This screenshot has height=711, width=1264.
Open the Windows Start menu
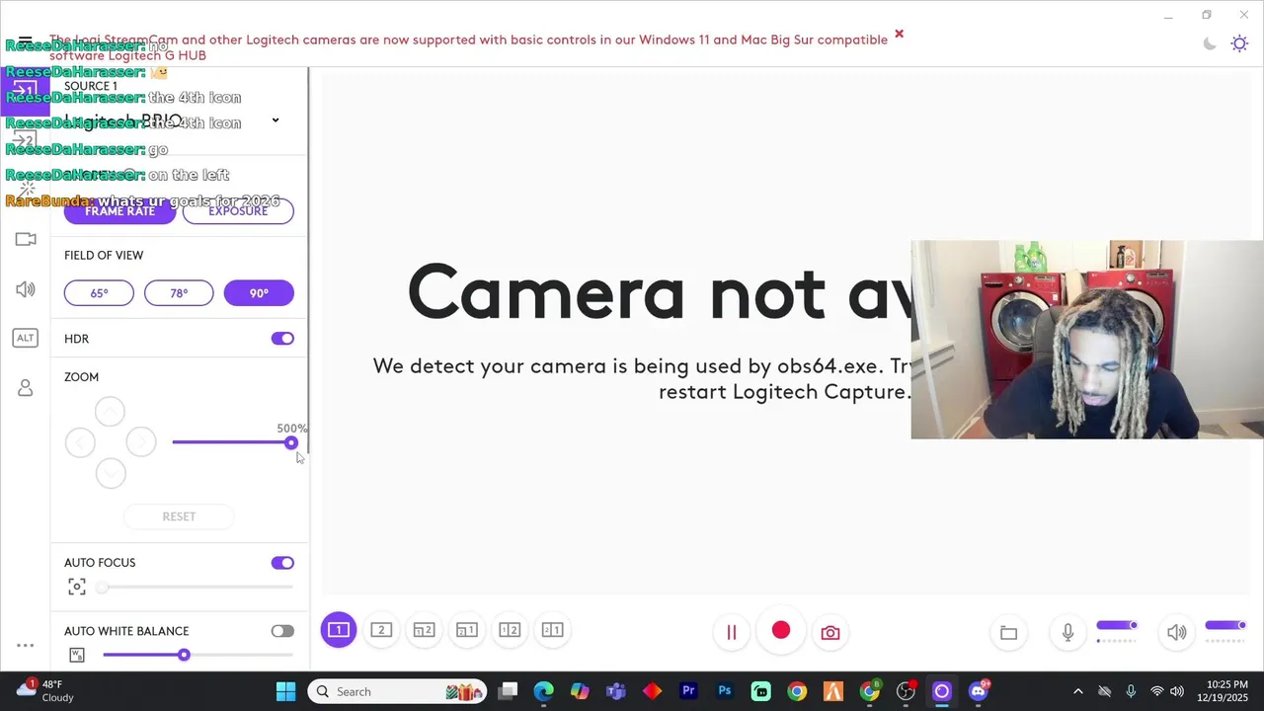(x=286, y=691)
